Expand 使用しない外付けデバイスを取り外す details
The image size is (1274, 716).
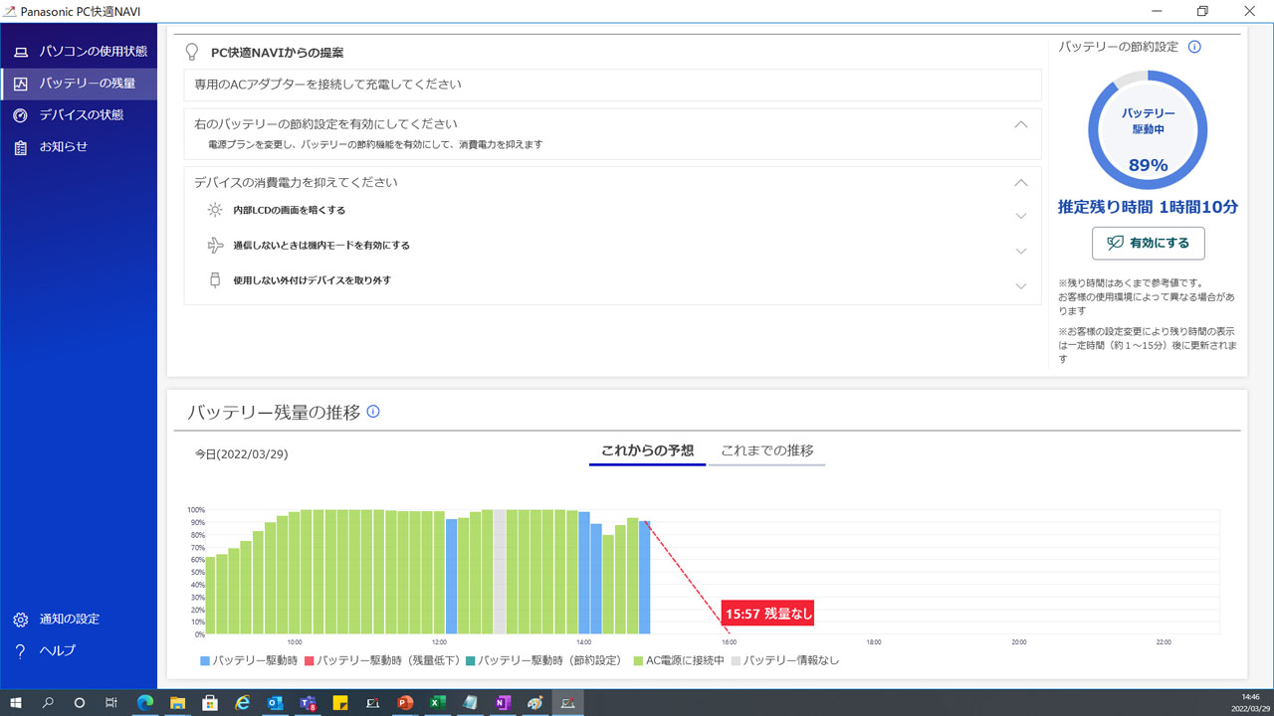pyautogui.click(x=1020, y=285)
